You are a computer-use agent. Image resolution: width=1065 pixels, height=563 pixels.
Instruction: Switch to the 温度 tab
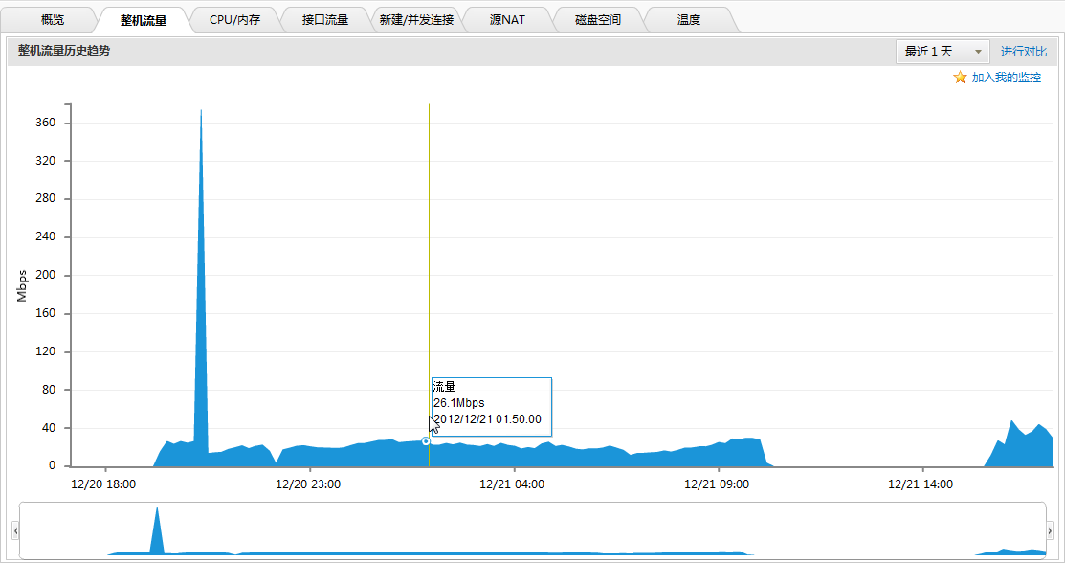(689, 19)
